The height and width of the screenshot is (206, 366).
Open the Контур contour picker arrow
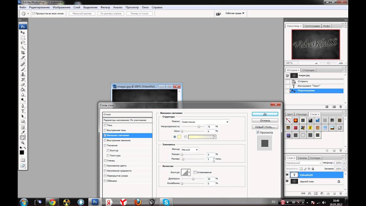click(x=189, y=172)
